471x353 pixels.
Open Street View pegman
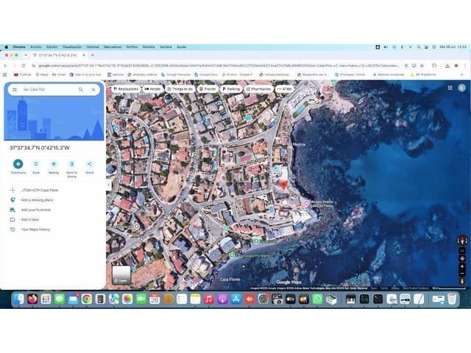[x=462, y=281]
